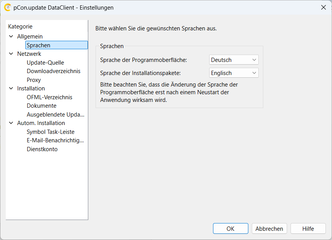Open the Dokumente settings page
The width and height of the screenshot is (332, 240).
point(41,106)
